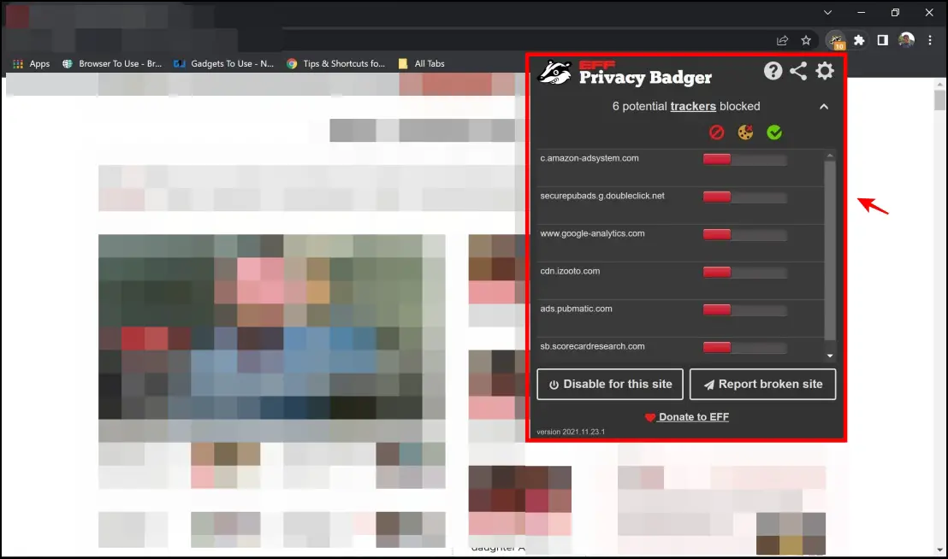
Task: Bookmark this page with the star icon
Action: 806,40
